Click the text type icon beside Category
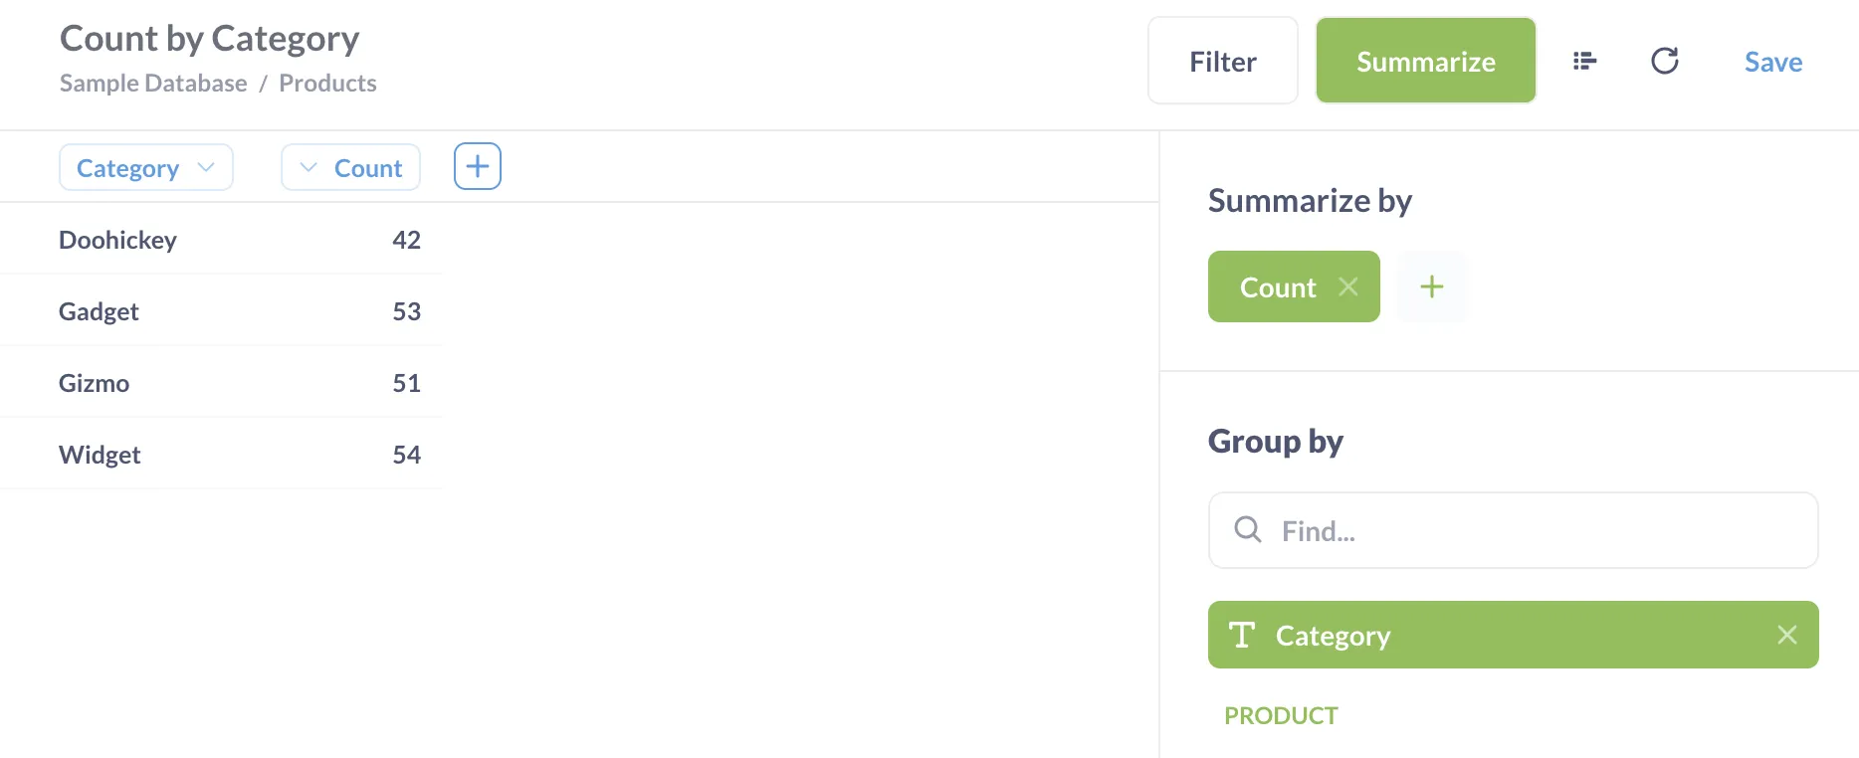 [1242, 636]
